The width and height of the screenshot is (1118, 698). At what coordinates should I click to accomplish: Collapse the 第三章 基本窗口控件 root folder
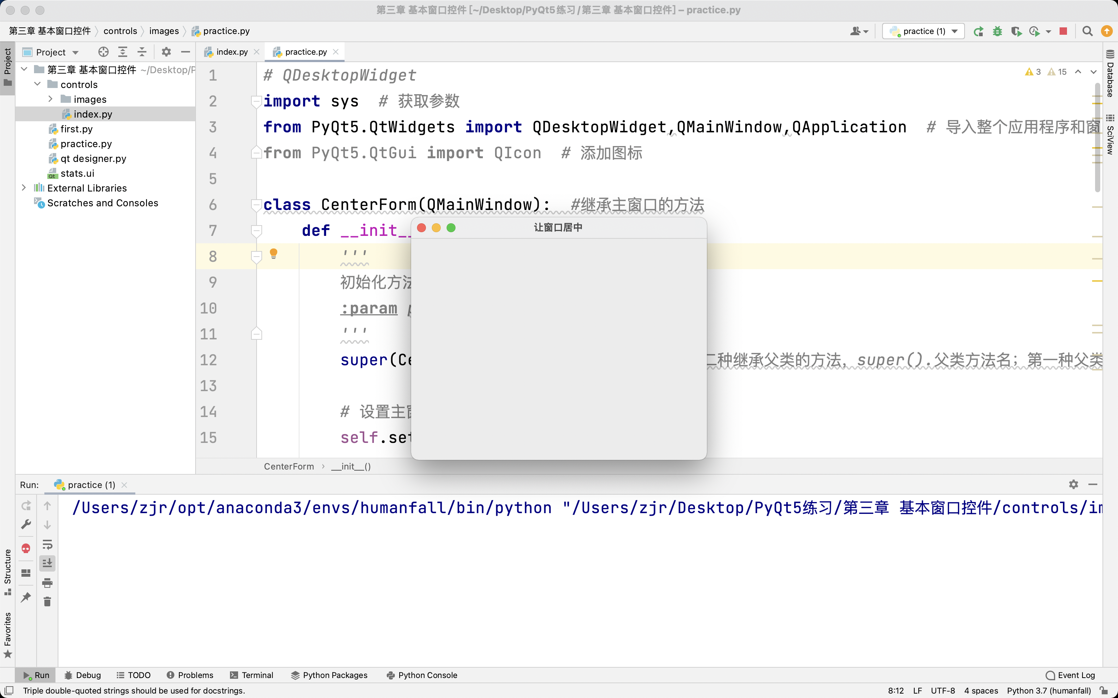click(x=24, y=69)
